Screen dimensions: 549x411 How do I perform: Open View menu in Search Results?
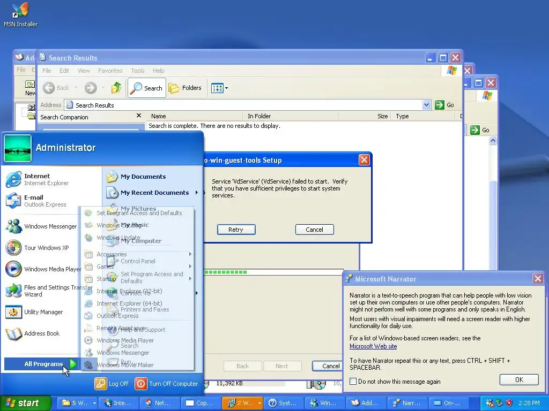84,71
